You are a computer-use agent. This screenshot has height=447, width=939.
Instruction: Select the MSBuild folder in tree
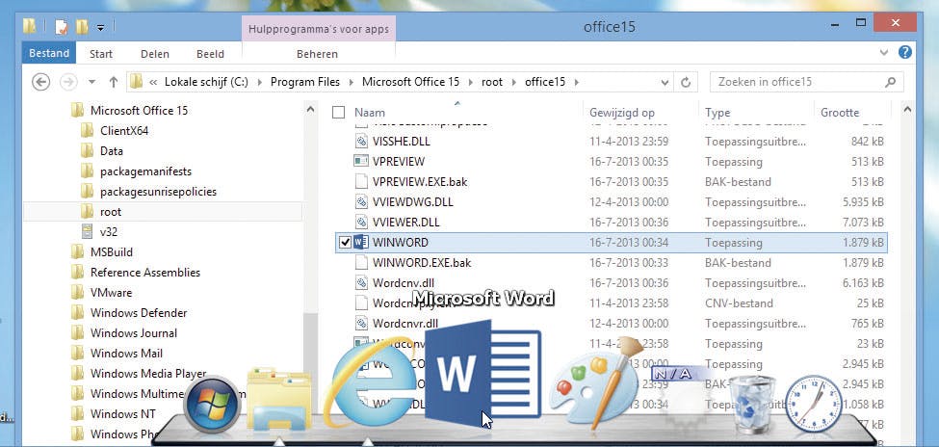[x=112, y=252]
